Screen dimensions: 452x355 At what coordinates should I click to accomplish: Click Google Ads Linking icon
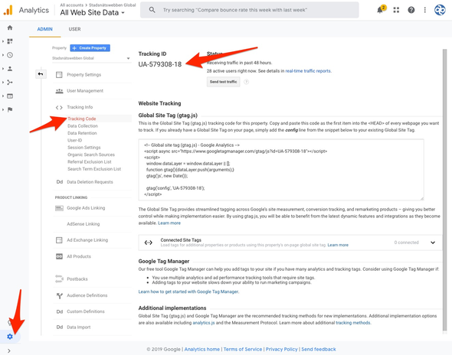pyautogui.click(x=59, y=208)
